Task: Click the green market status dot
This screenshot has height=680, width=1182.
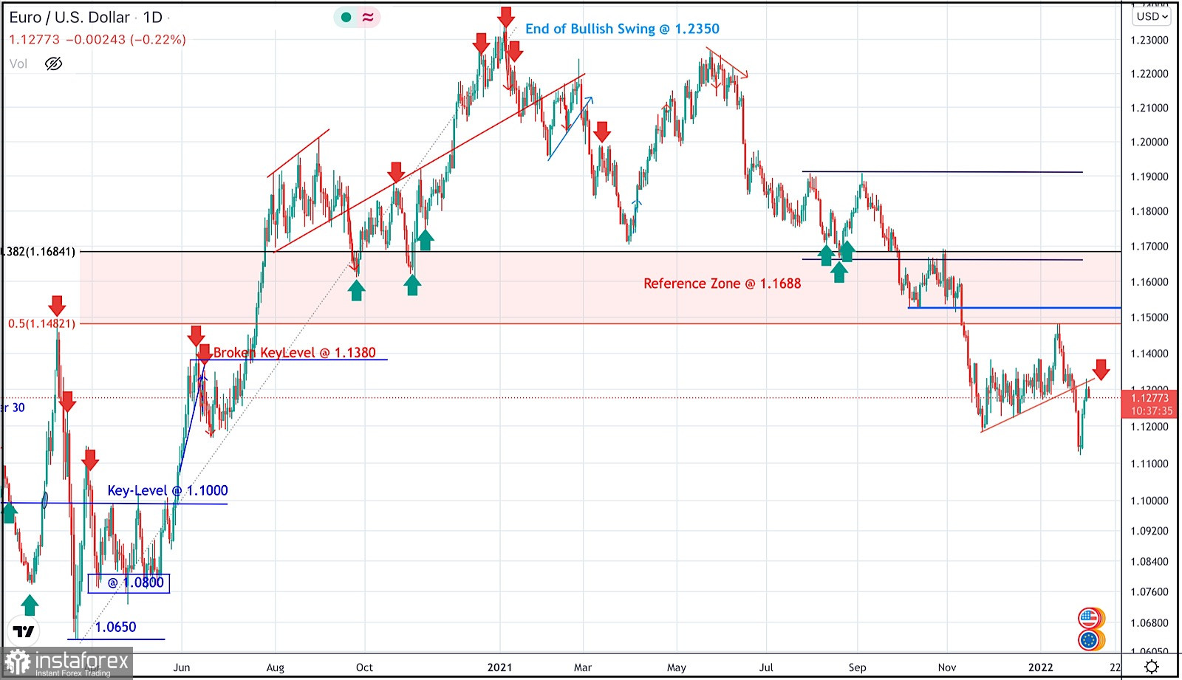Action: (346, 17)
